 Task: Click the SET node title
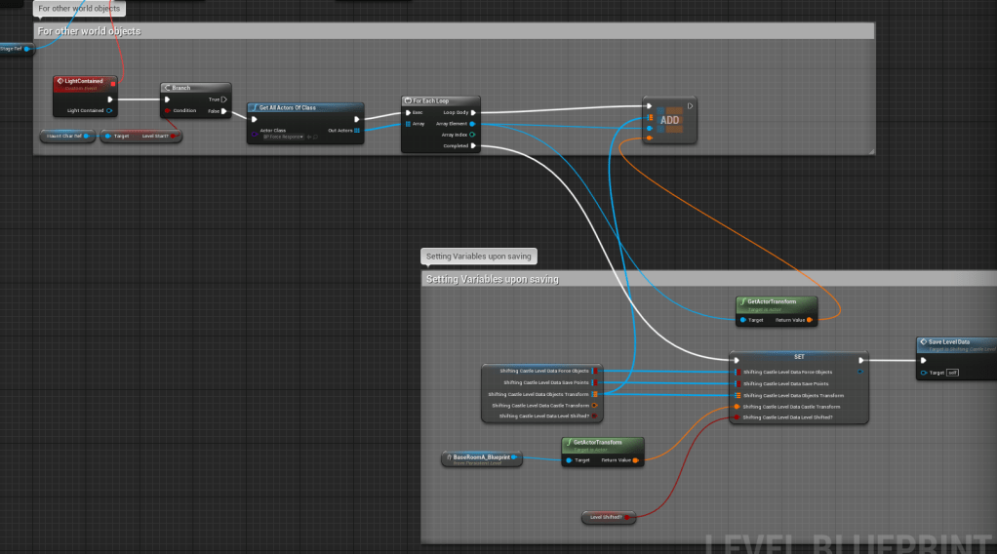pyautogui.click(x=798, y=356)
